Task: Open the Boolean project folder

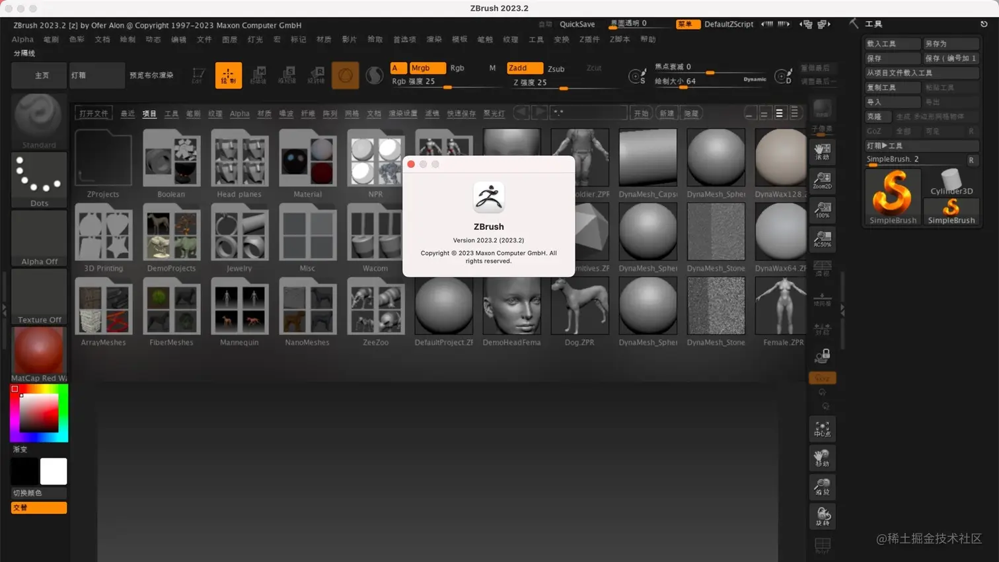Action: [171, 164]
